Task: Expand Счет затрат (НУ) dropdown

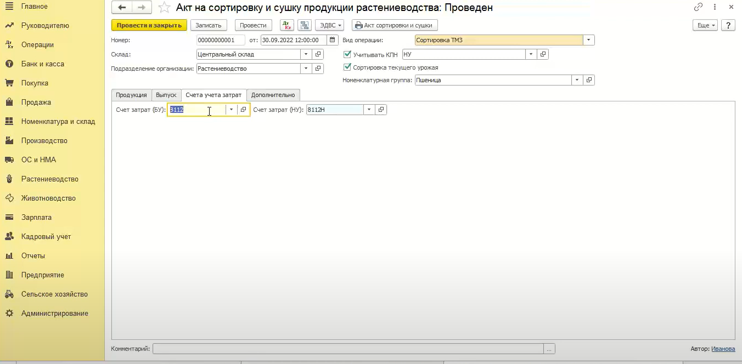Action: (x=369, y=110)
